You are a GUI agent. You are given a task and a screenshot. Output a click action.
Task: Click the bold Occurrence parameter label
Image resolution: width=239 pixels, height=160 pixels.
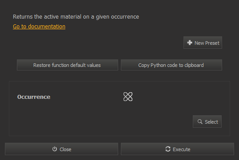[x=34, y=97]
